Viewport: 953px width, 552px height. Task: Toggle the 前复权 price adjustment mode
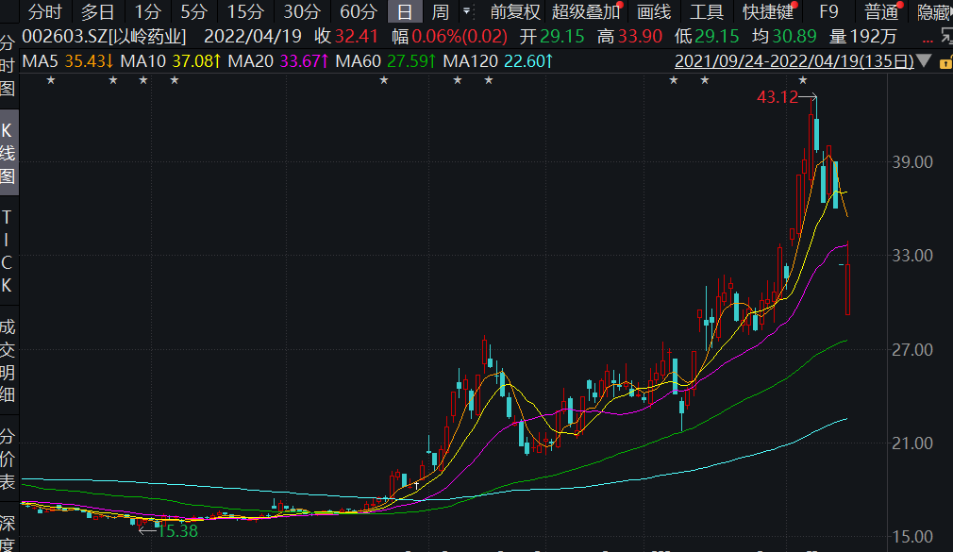pos(515,12)
